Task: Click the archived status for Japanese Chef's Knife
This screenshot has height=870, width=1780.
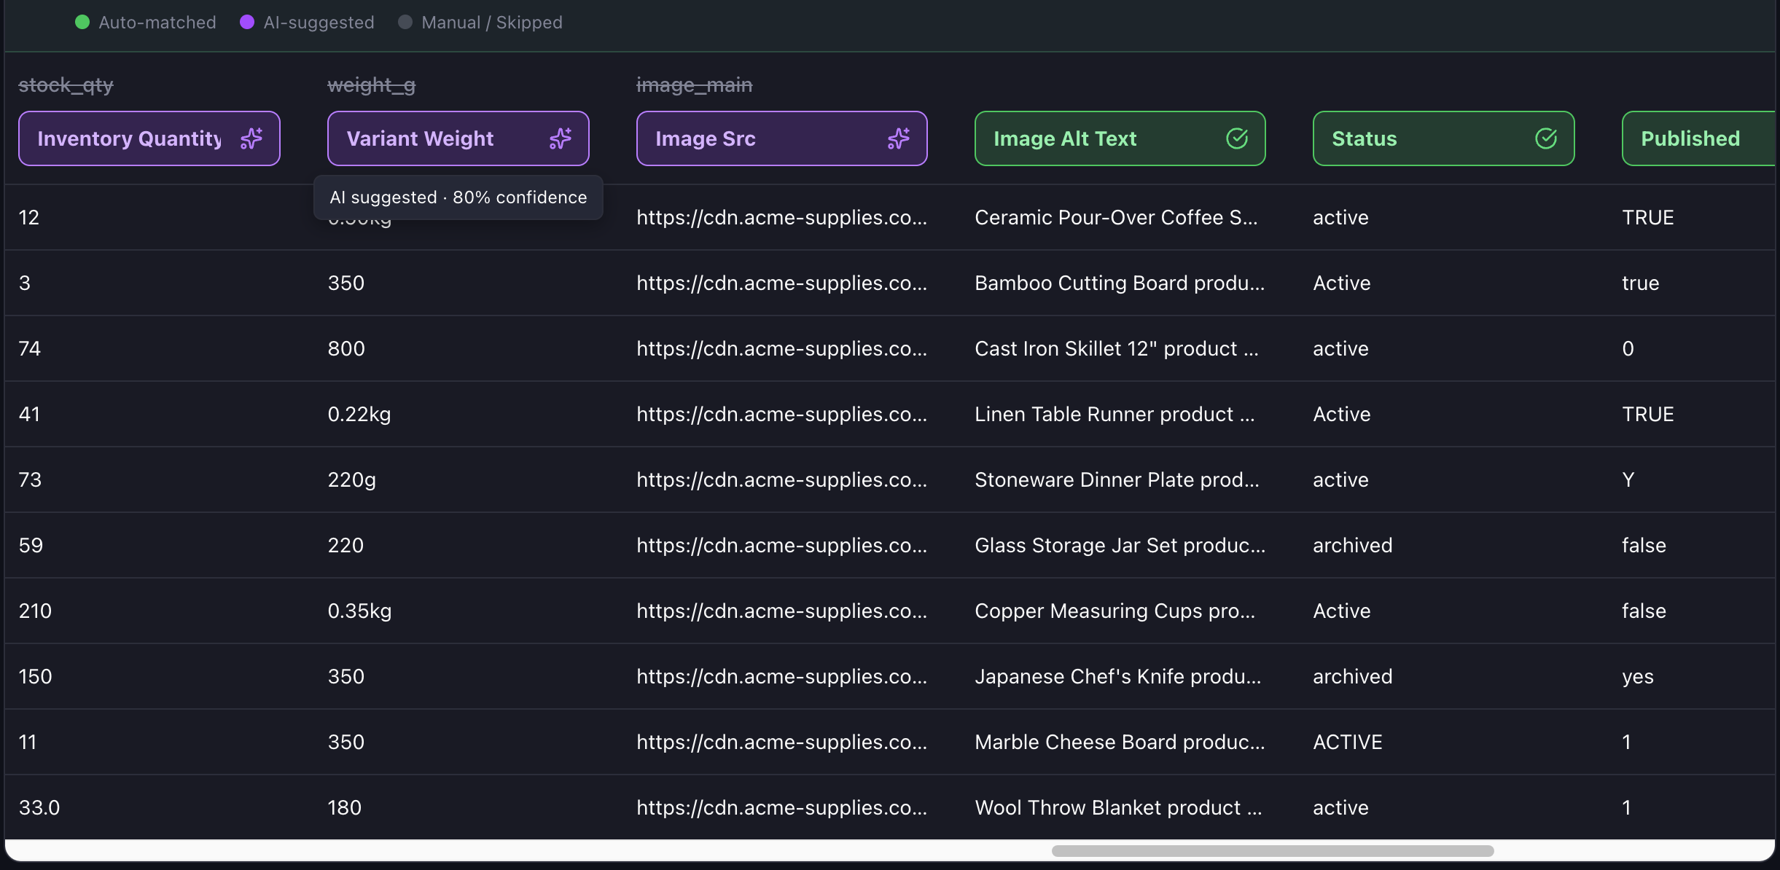Action: pyautogui.click(x=1353, y=676)
